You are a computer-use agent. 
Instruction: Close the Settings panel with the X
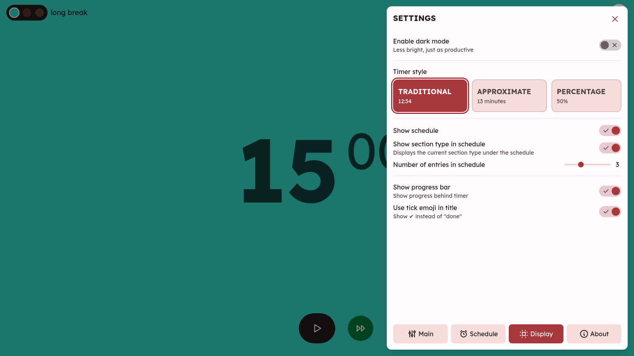tap(615, 19)
